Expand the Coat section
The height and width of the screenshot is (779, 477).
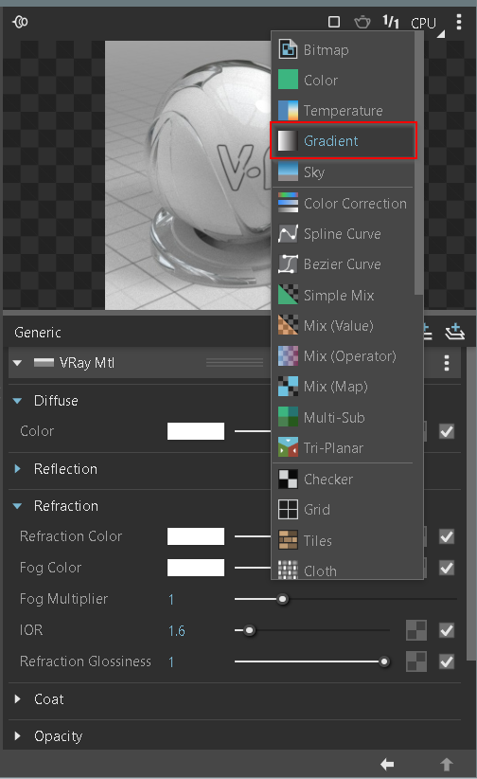click(x=18, y=699)
